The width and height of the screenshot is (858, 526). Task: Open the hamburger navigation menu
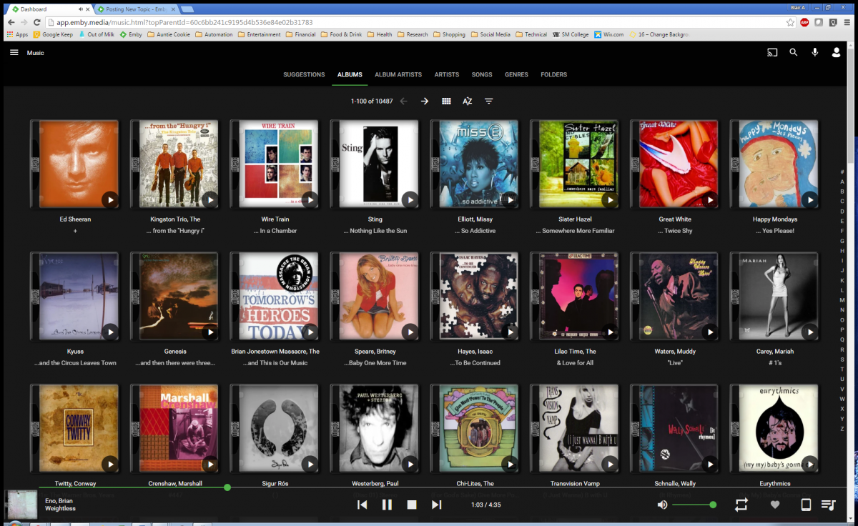tap(14, 53)
